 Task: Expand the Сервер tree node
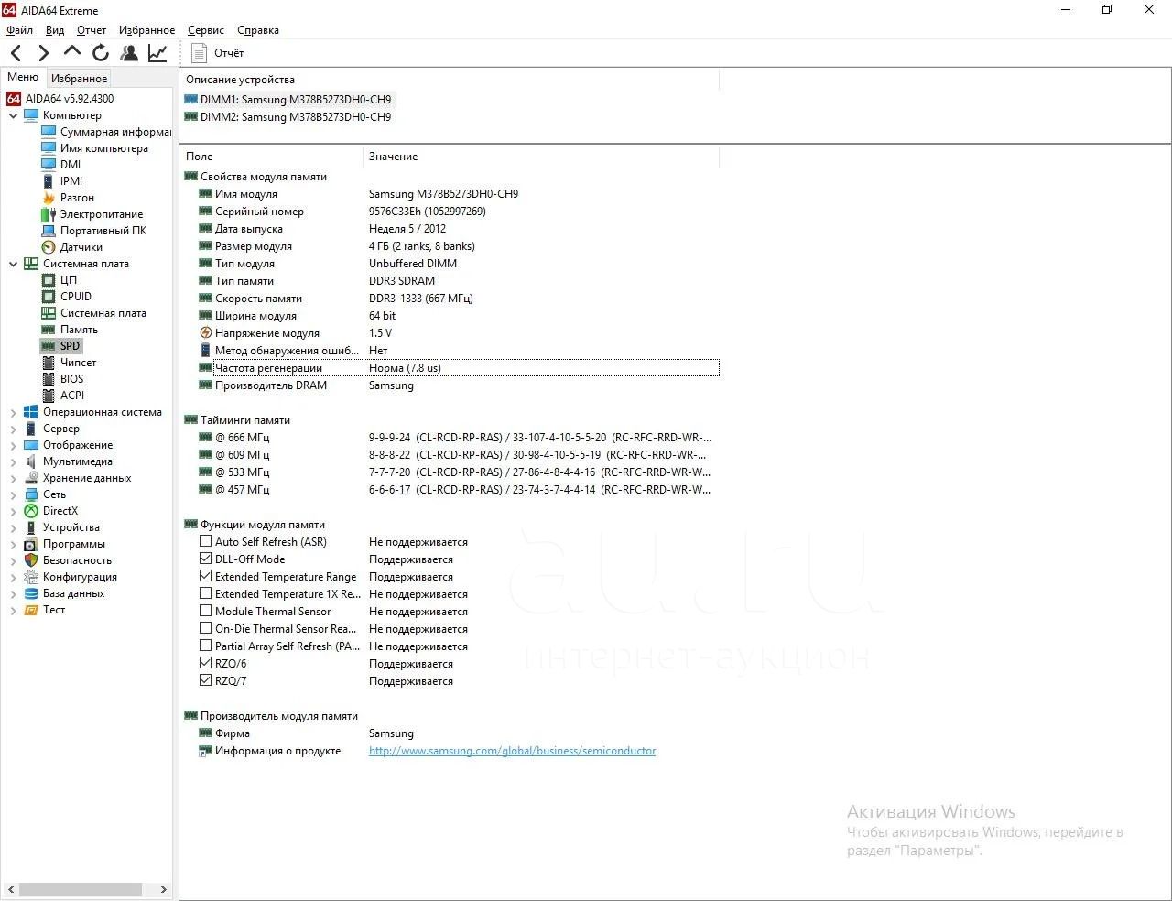point(14,429)
